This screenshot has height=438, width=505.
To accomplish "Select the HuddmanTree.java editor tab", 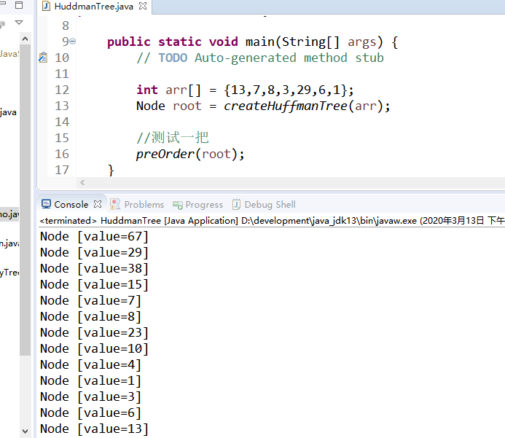I will click(94, 7).
